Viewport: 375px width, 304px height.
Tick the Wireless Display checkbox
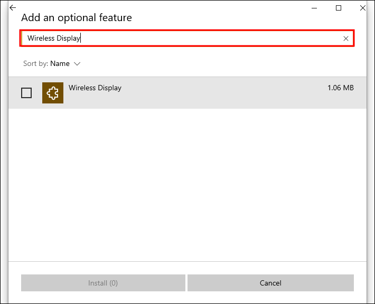pyautogui.click(x=26, y=93)
